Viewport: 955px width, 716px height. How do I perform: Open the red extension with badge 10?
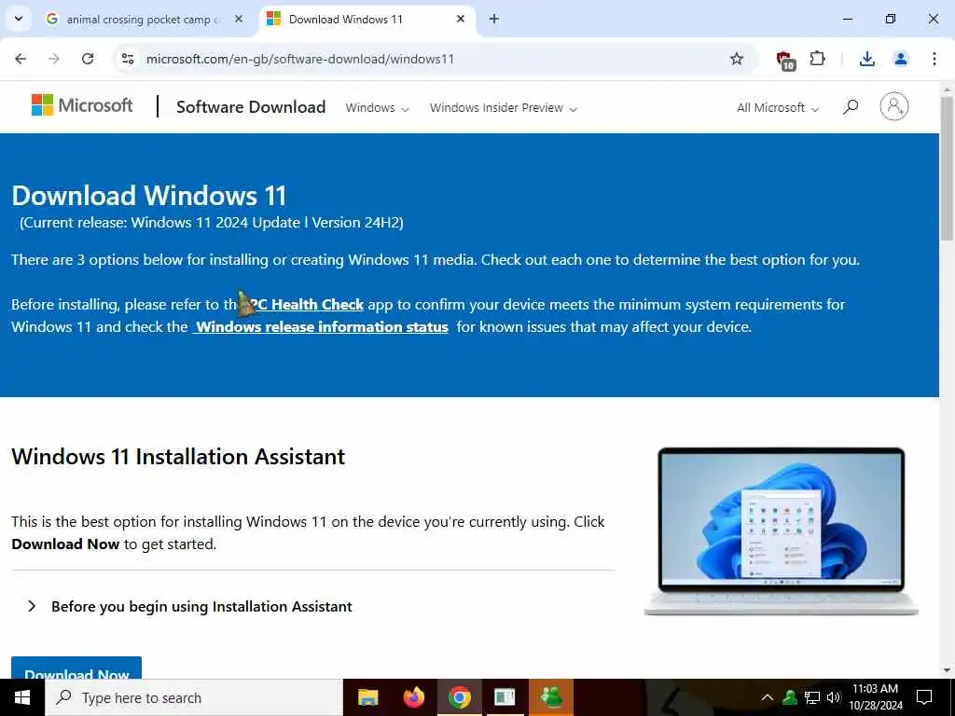(x=785, y=61)
